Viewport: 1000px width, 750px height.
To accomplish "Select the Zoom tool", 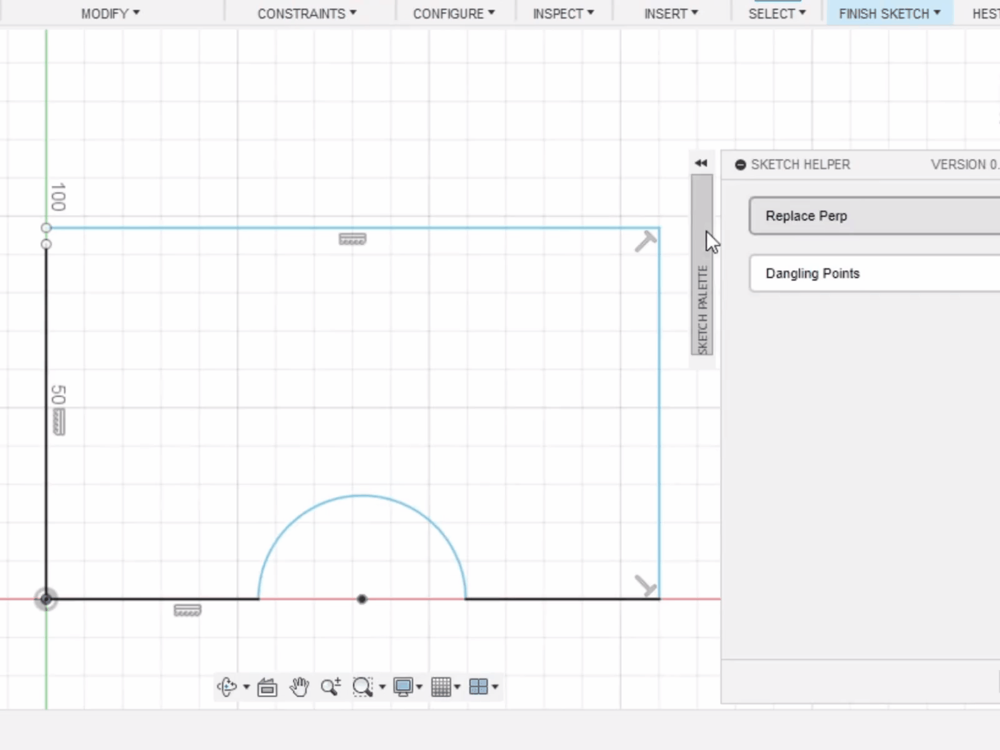I will (x=331, y=687).
